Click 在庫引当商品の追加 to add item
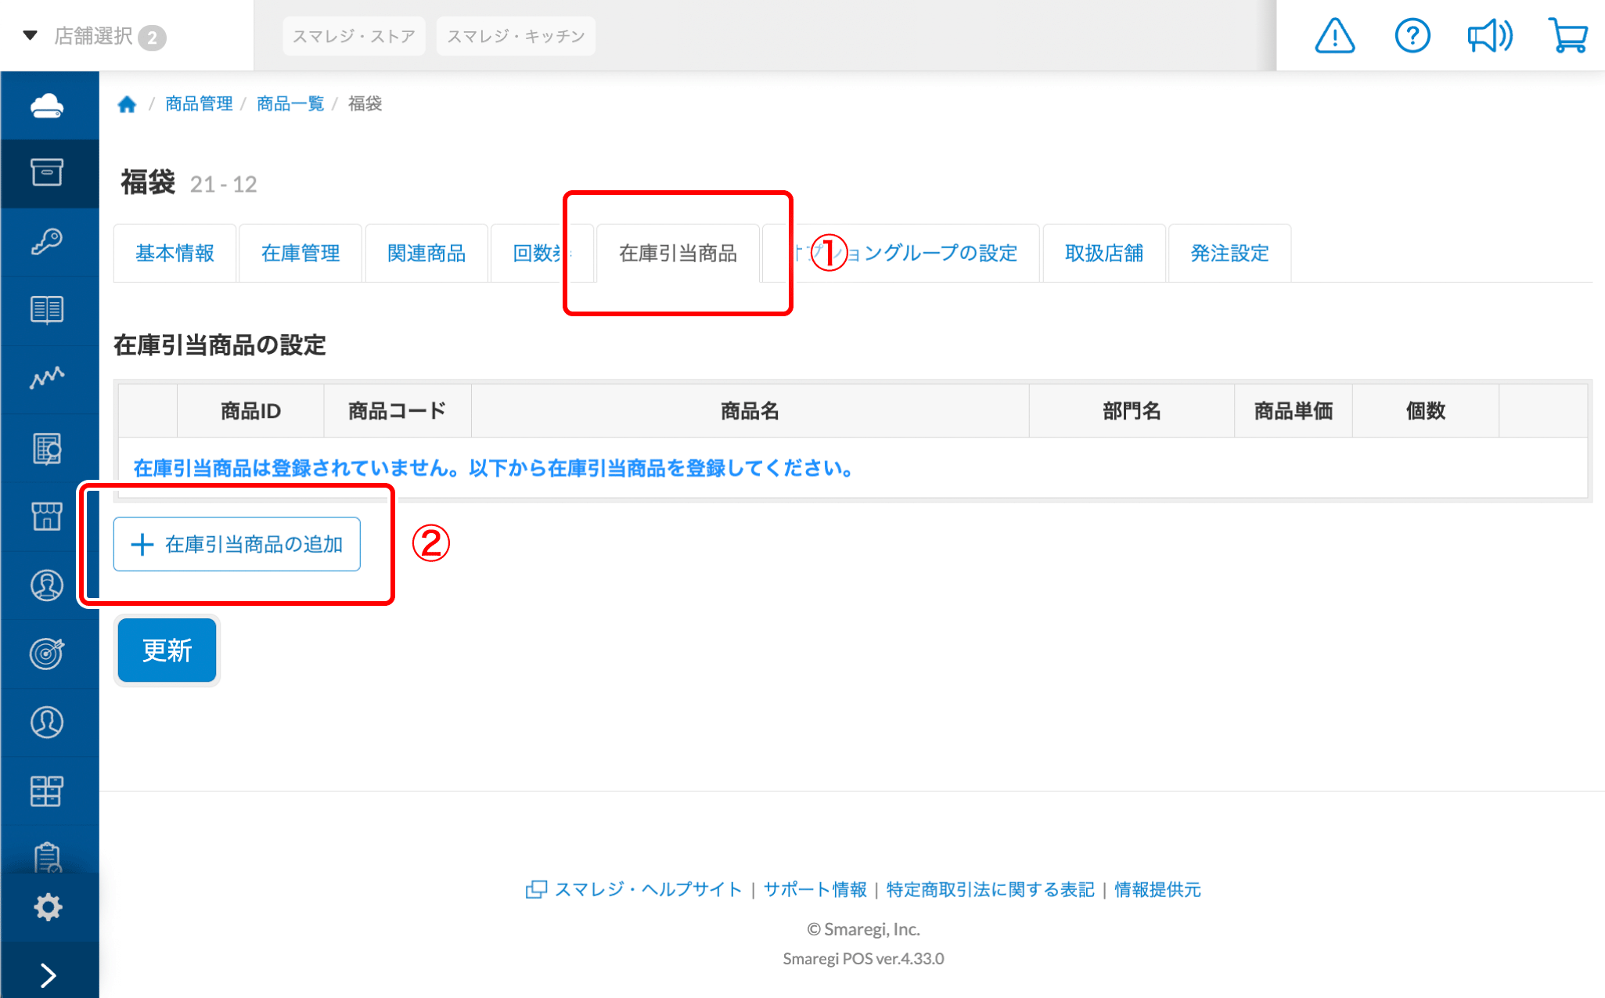1605x998 pixels. click(236, 544)
